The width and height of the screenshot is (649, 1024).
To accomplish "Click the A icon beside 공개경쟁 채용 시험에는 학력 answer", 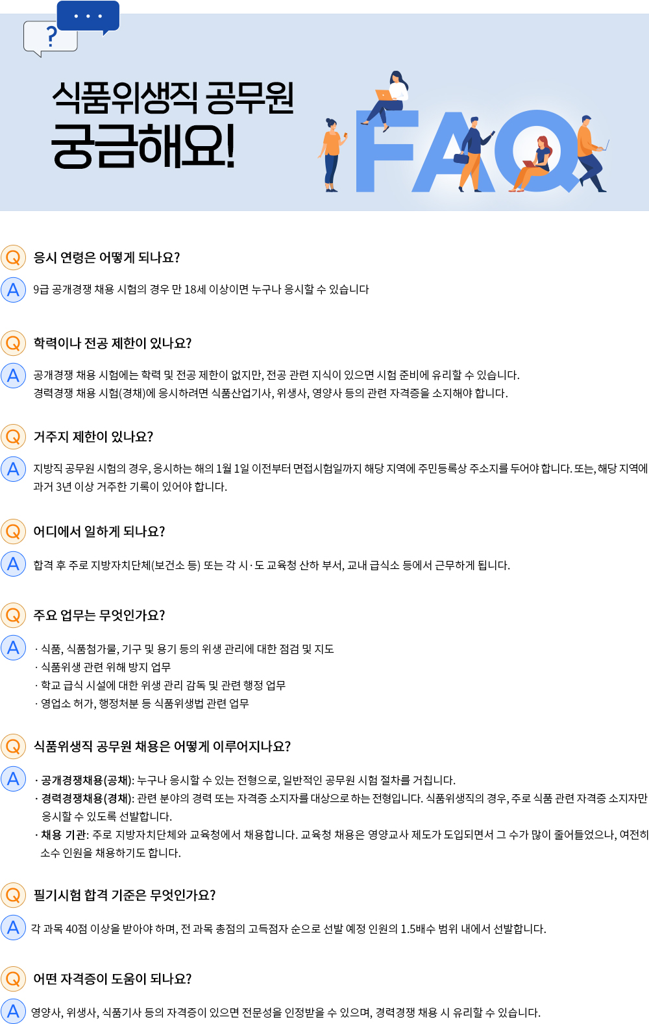I will (13, 375).
